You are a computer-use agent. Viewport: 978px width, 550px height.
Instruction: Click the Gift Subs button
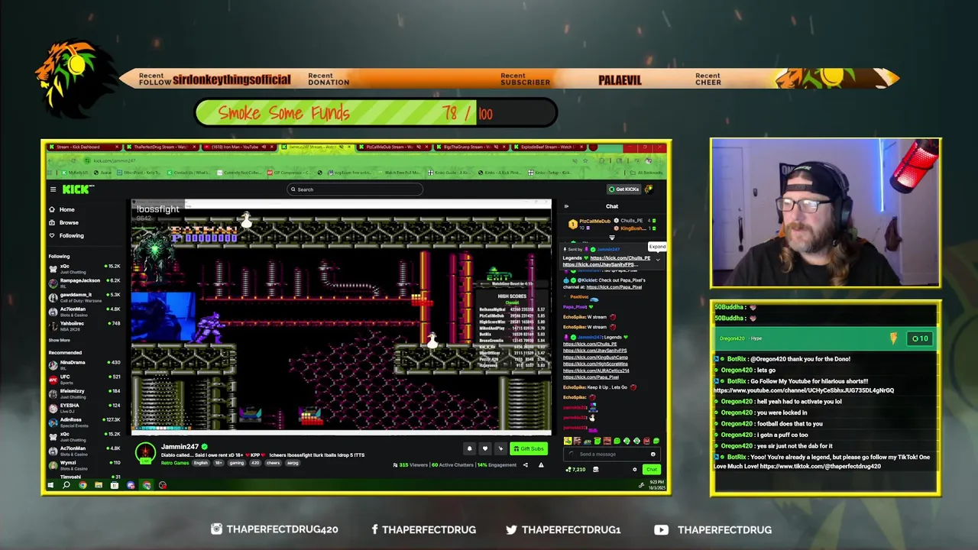pos(529,448)
